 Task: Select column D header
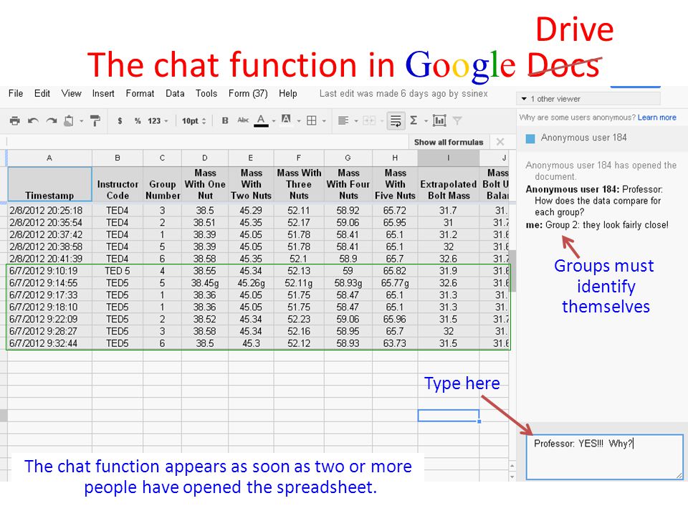point(205,158)
